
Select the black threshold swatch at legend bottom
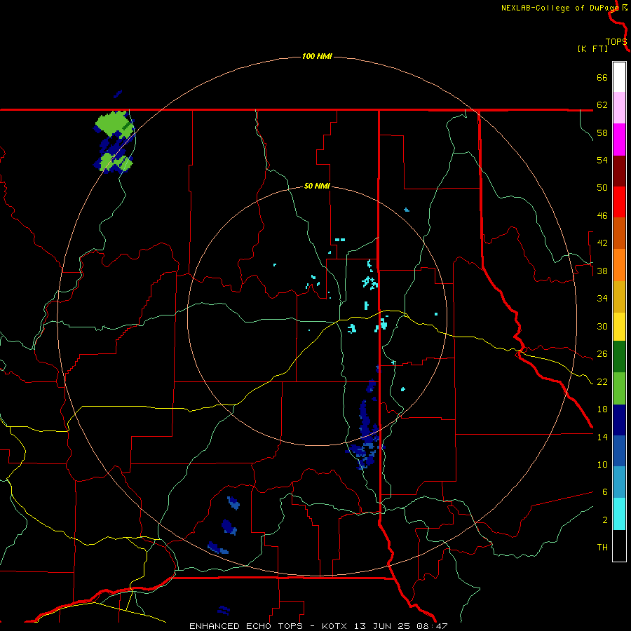click(619, 545)
